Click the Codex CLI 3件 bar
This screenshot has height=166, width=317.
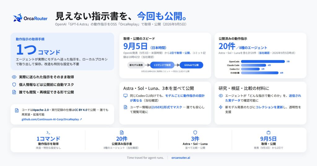(x=250, y=69)
